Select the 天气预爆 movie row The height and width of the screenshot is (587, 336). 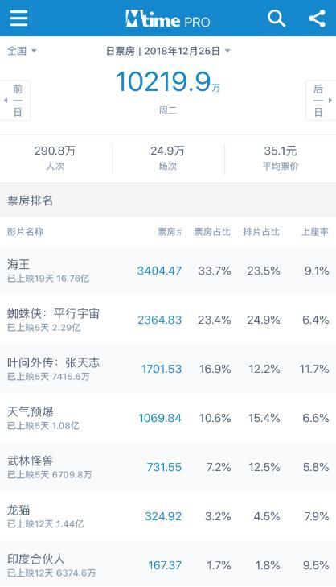coord(168,418)
